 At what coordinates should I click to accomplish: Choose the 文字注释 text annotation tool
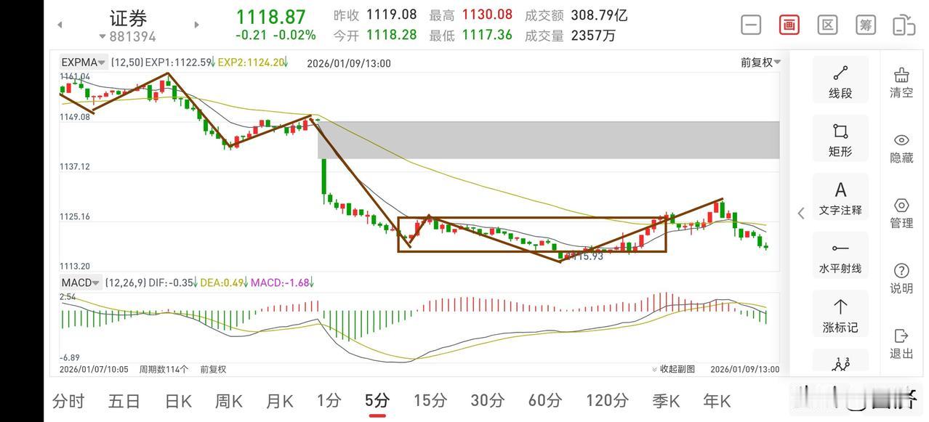tap(840, 197)
